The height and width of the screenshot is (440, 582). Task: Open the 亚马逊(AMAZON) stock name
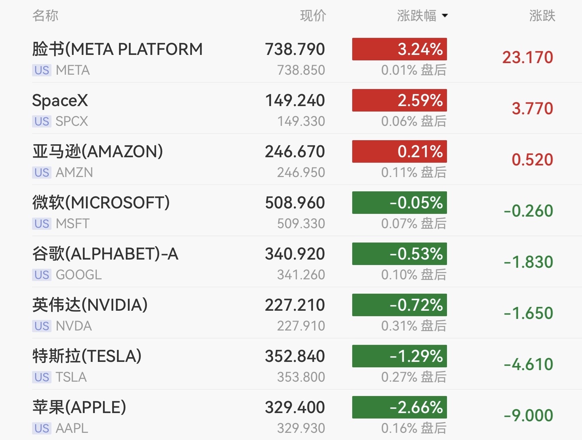[x=98, y=151]
